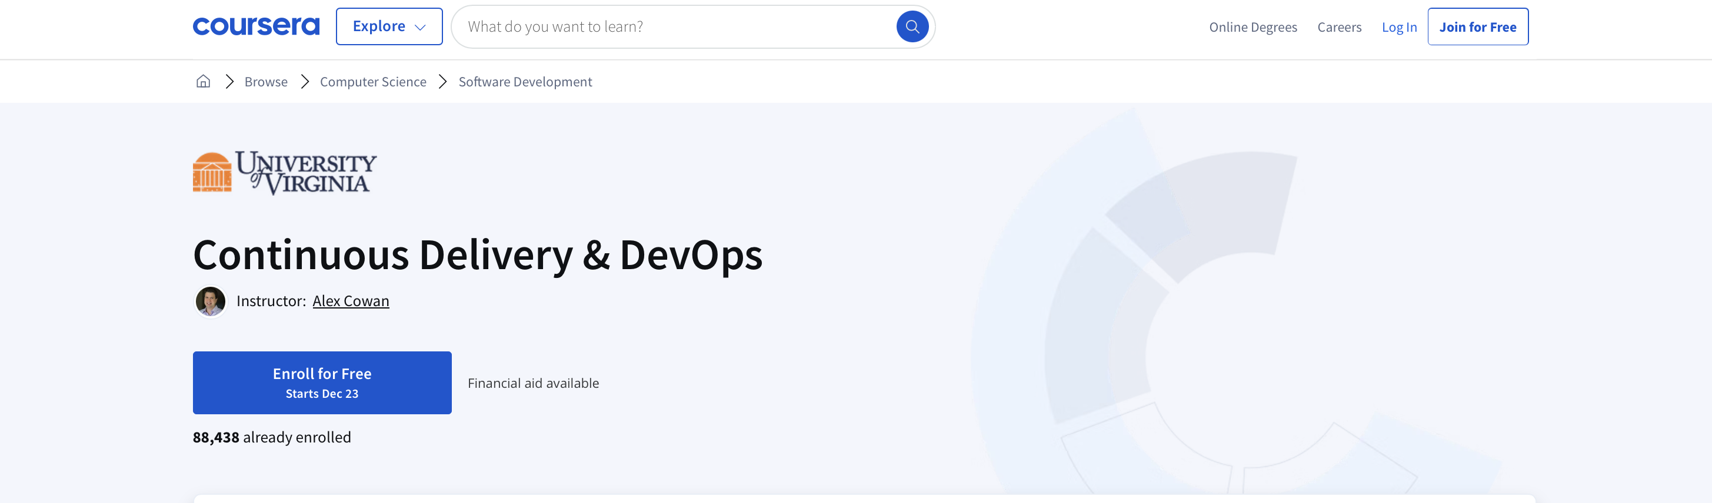The width and height of the screenshot is (1712, 503).
Task: Click the 'Financial aid available' text
Action: click(533, 383)
